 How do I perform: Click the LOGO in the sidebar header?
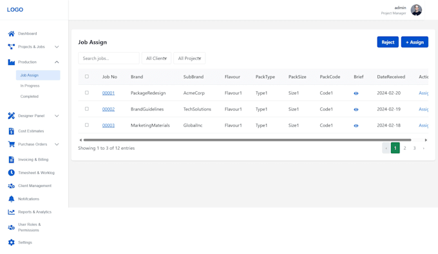(x=15, y=10)
